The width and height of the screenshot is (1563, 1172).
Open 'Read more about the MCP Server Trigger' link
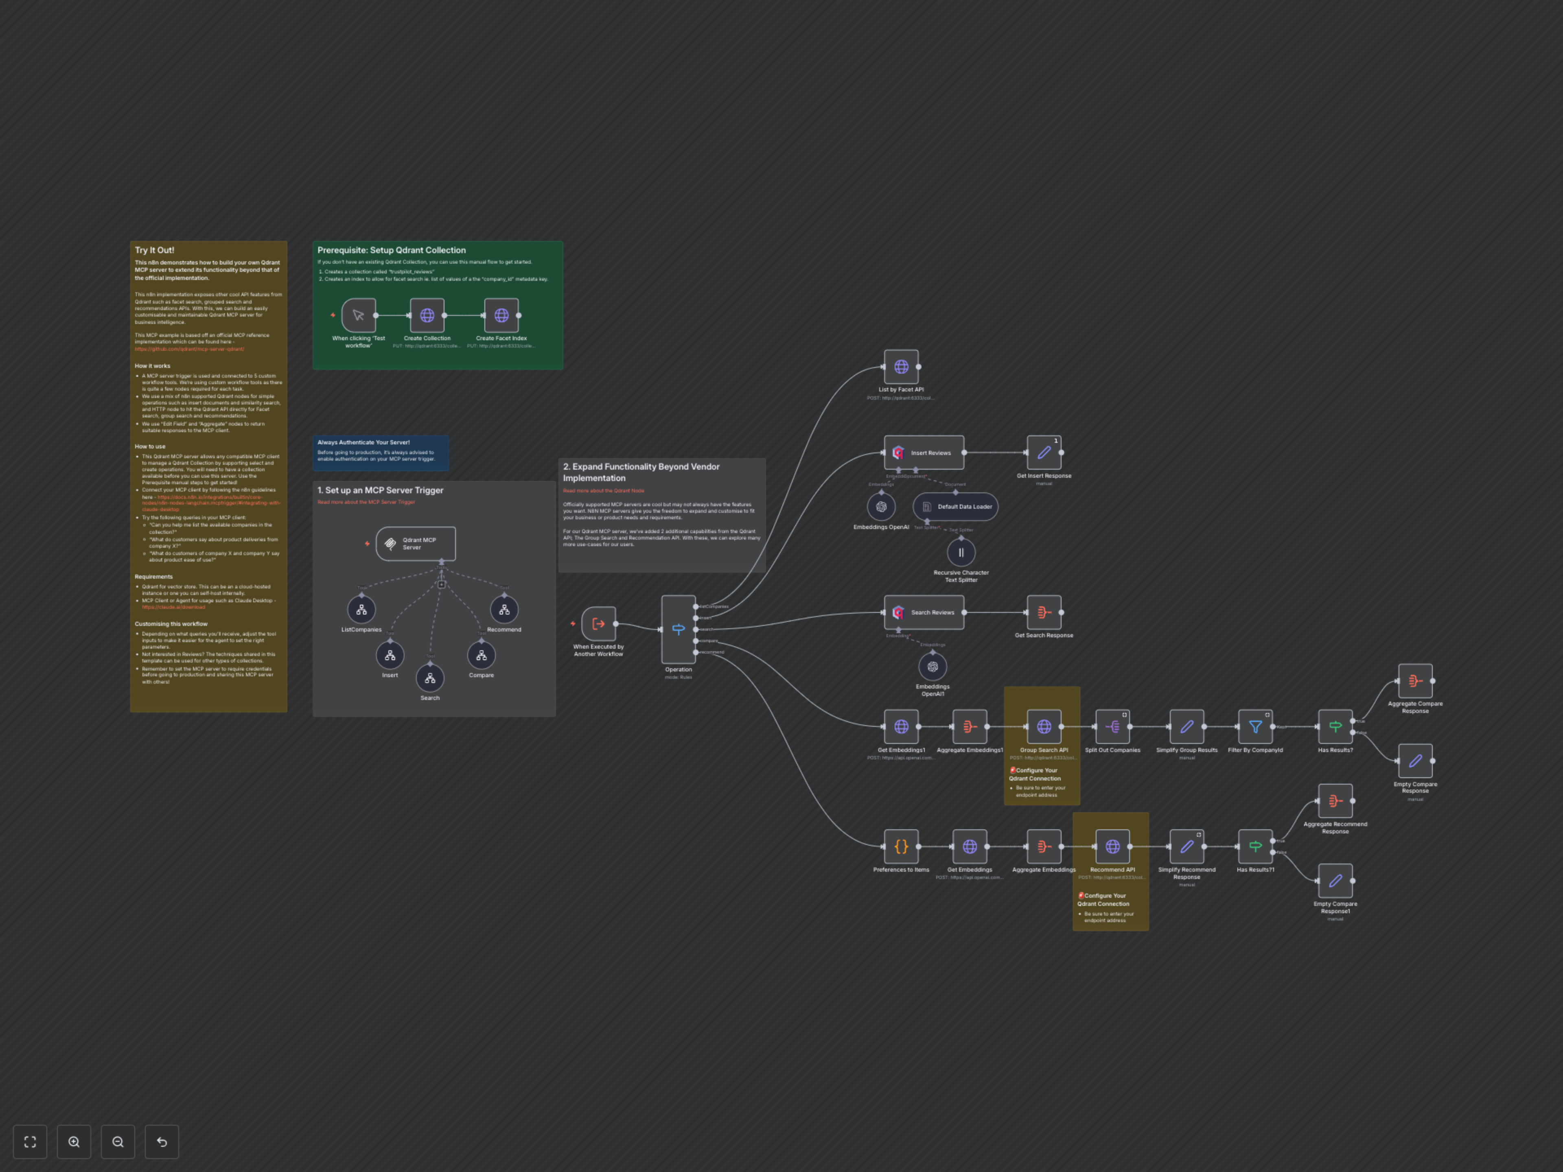pos(366,502)
